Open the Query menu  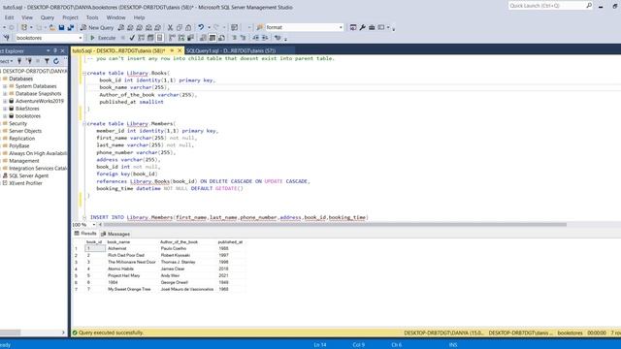coord(48,17)
